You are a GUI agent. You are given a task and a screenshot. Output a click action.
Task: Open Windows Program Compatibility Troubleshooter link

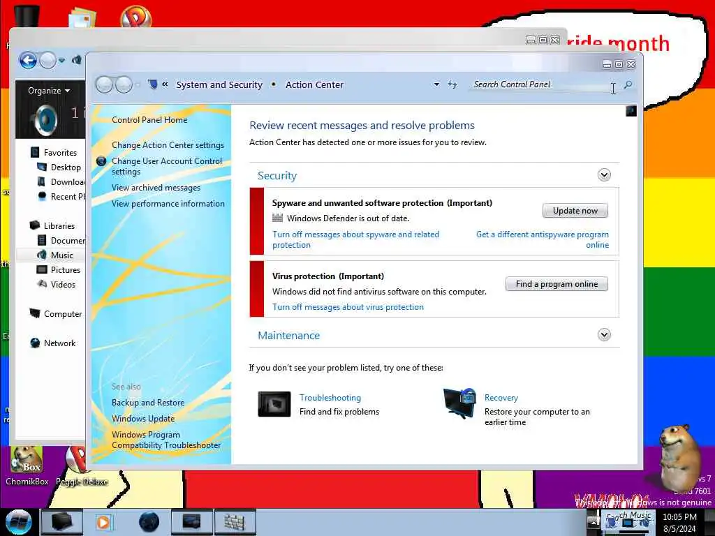pos(166,440)
